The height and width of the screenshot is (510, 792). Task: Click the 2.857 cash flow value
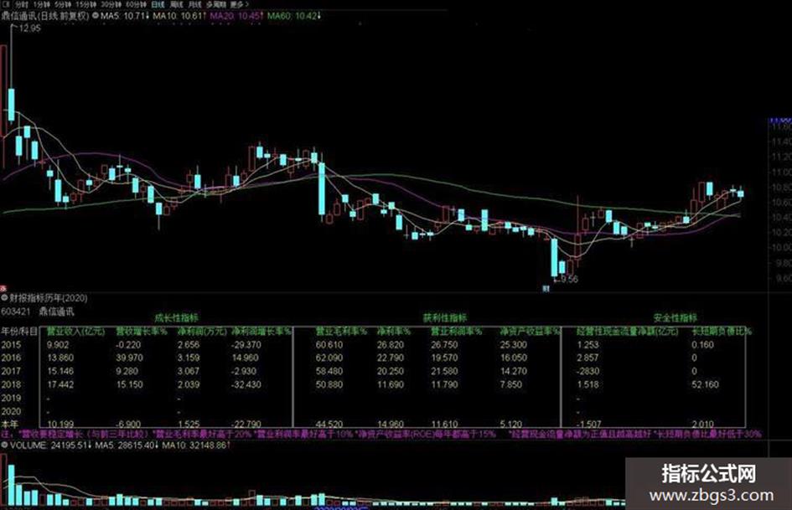click(588, 358)
